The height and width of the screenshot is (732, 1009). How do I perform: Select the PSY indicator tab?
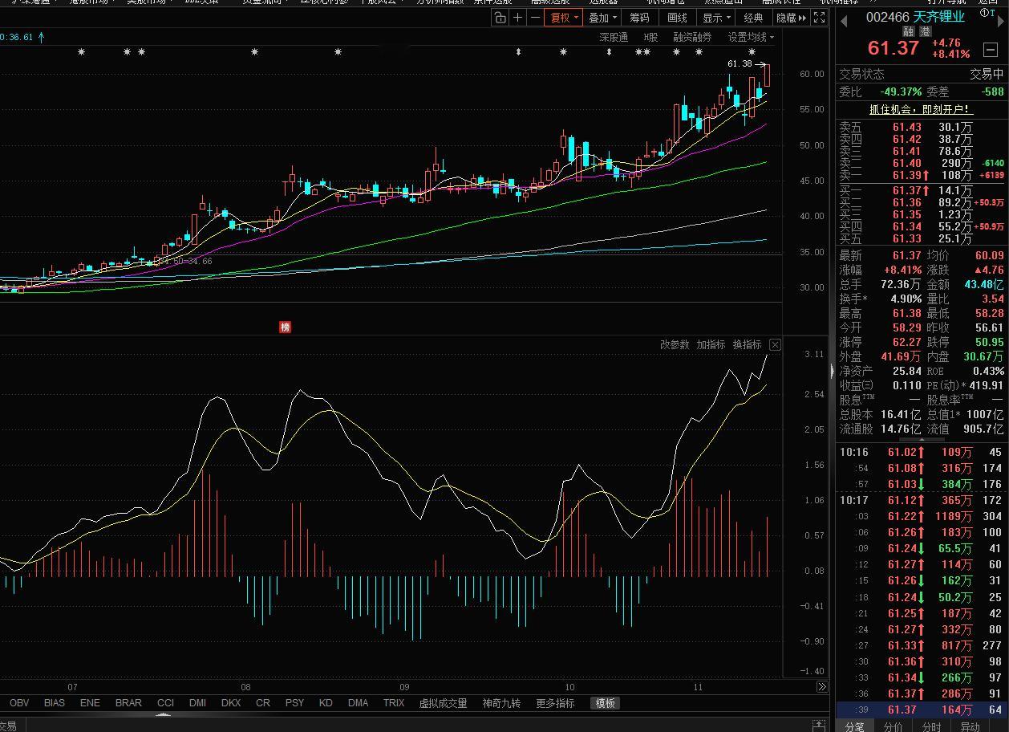(294, 703)
